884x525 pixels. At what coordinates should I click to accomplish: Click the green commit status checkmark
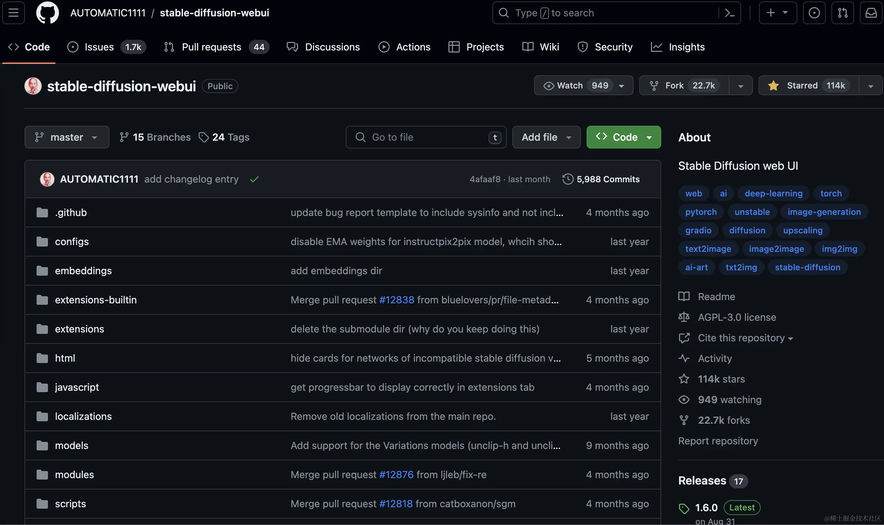coord(254,179)
